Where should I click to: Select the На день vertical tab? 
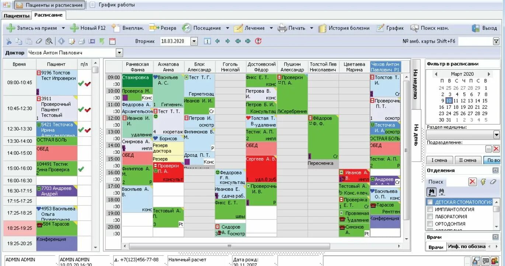416,135
